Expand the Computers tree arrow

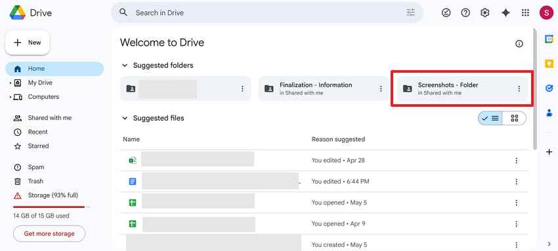11,97
